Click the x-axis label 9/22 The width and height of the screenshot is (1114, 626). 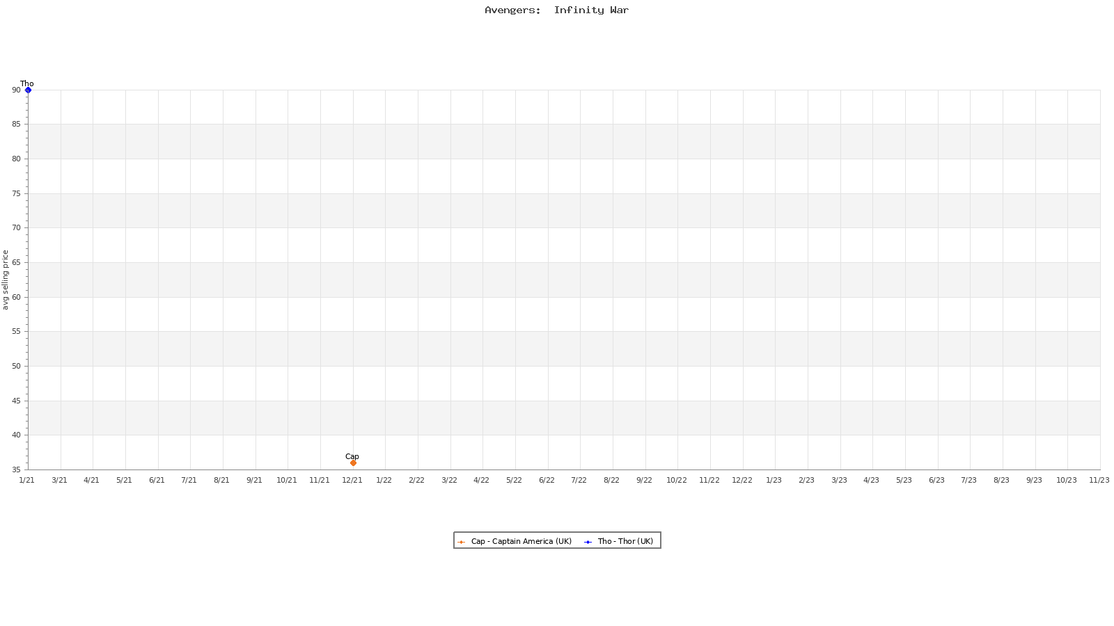point(644,480)
